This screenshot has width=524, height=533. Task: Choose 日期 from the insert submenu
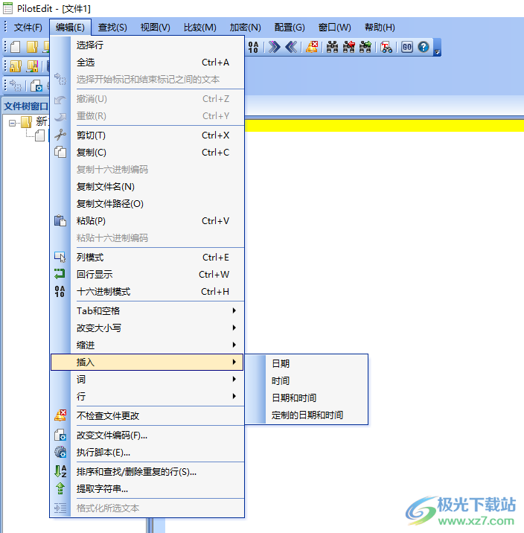pos(306,363)
